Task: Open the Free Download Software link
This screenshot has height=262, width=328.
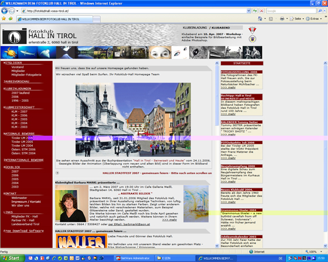Action: pyautogui.click(x=23, y=231)
